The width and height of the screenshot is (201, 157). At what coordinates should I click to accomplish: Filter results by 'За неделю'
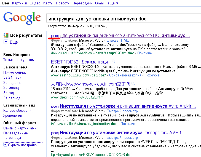[x=12, y=83]
